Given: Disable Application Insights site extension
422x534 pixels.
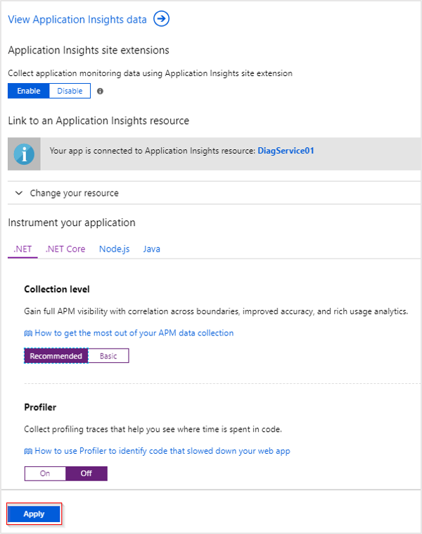Looking at the screenshot, I should click(70, 91).
